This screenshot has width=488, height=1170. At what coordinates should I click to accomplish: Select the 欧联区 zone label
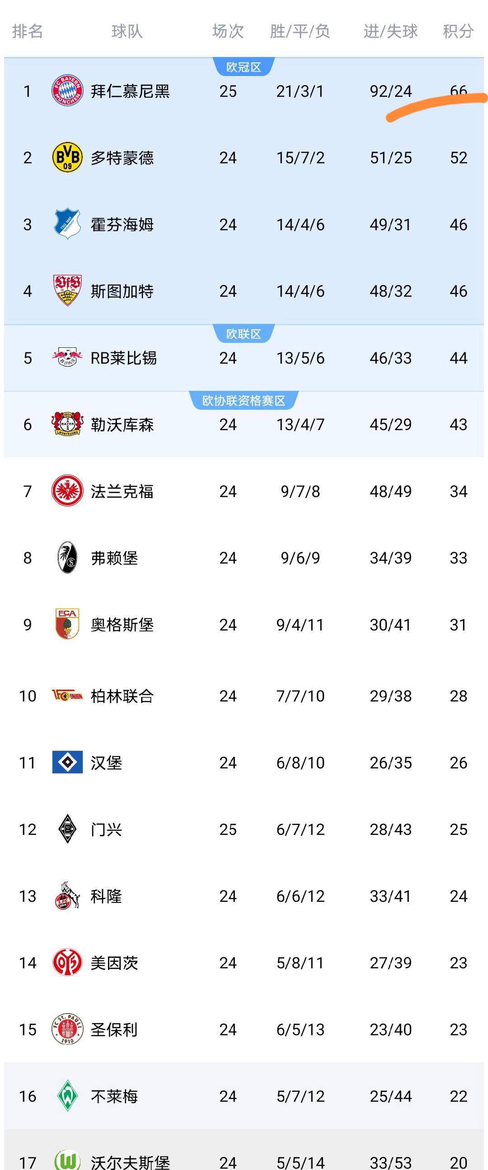coord(244,334)
